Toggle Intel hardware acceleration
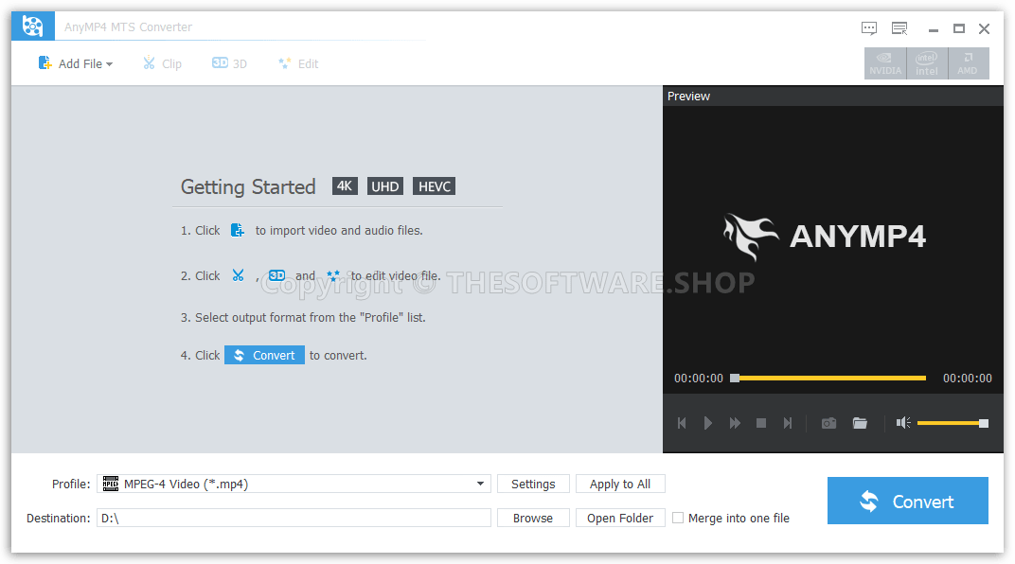 click(x=927, y=63)
